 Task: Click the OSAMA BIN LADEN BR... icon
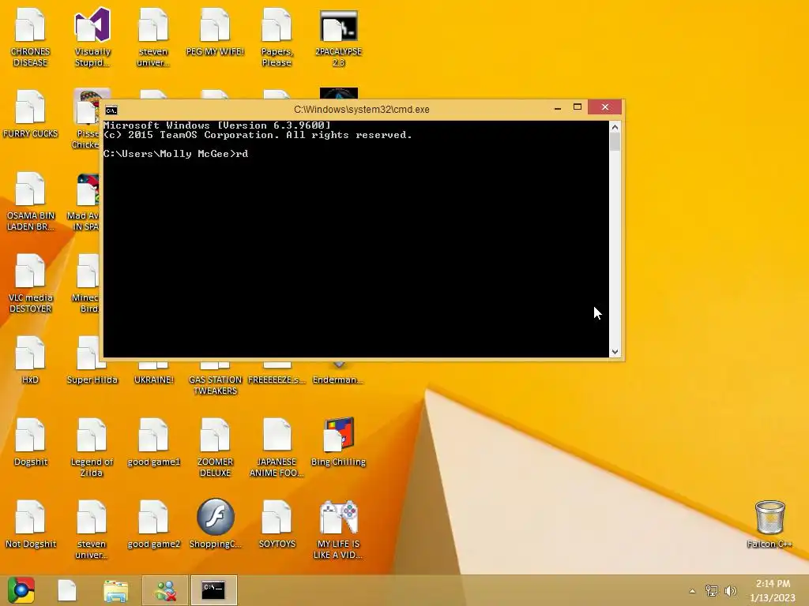tap(30, 201)
